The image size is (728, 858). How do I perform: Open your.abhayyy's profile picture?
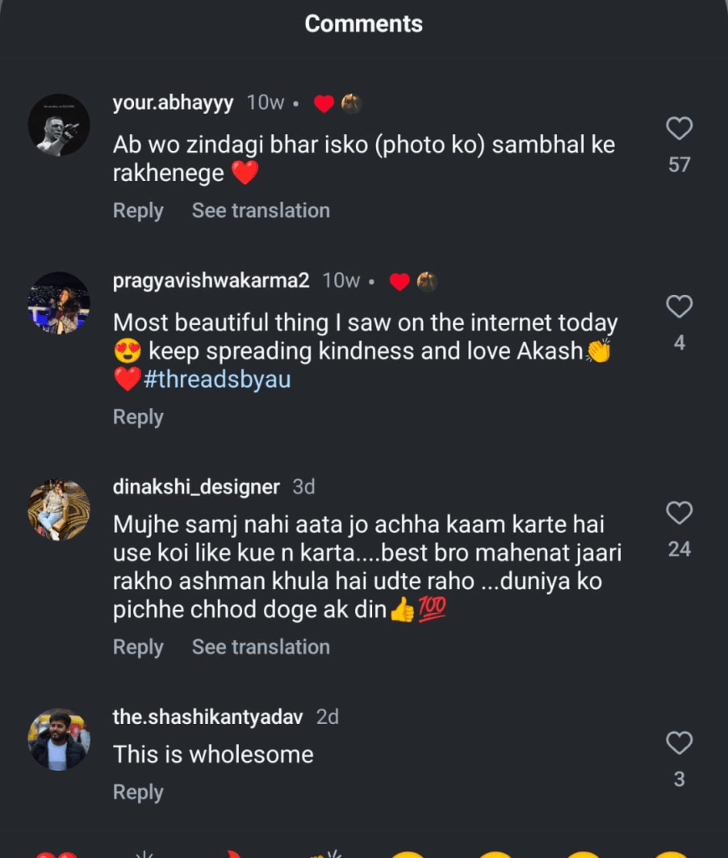(59, 125)
